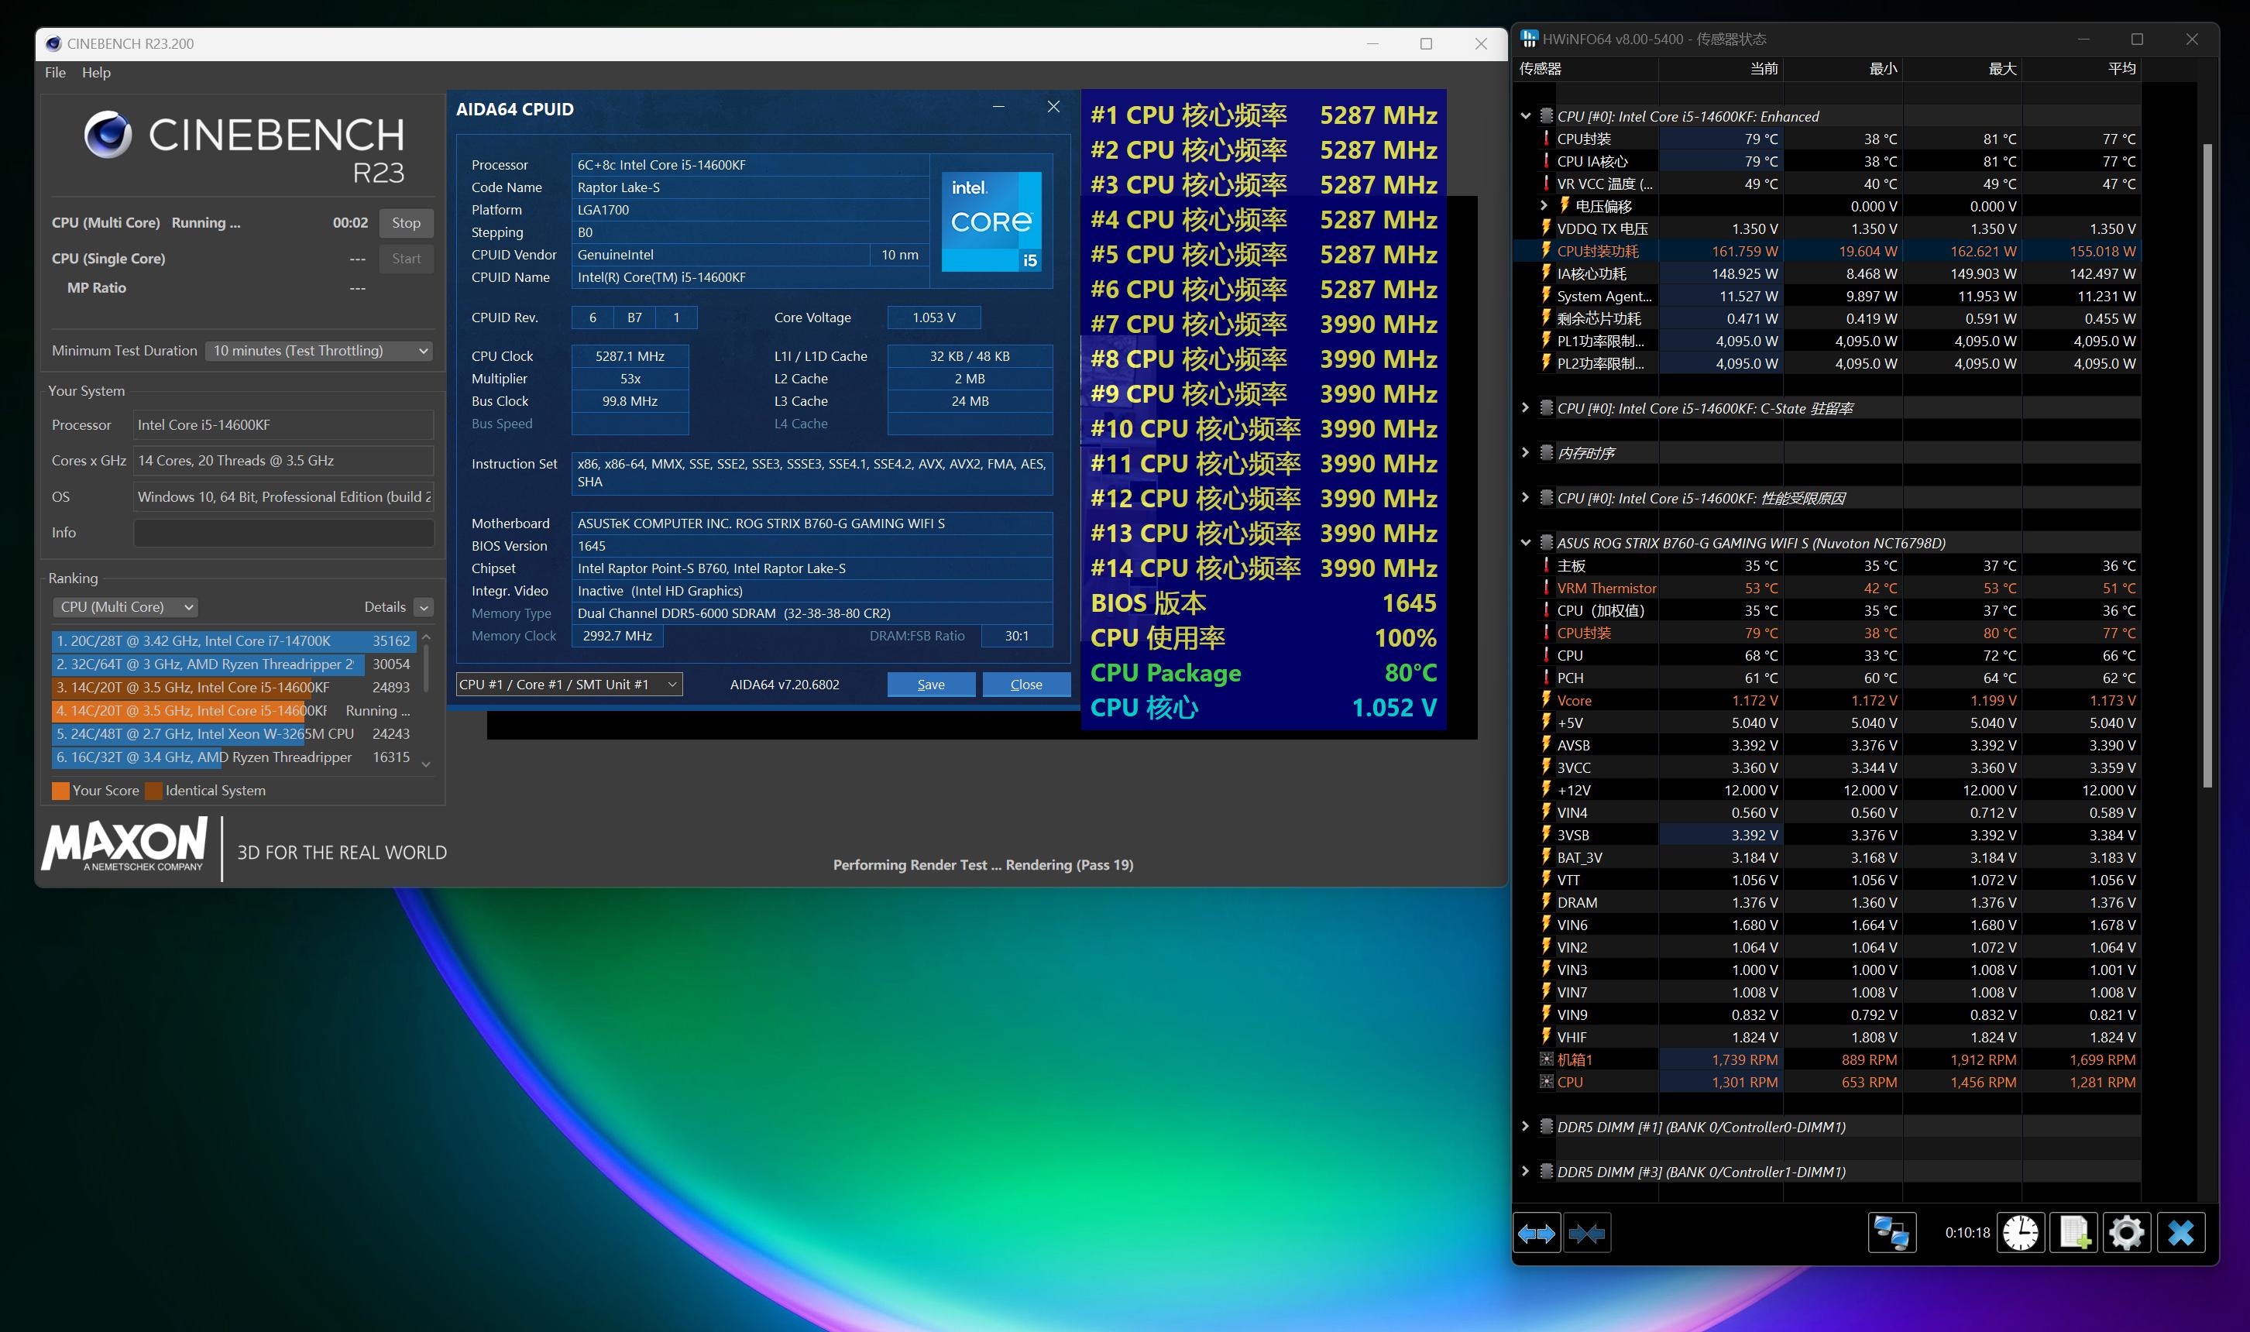Start sensor logging with the sheet-plus icon
Viewport: 2250px width, 1332px height.
click(x=2074, y=1234)
